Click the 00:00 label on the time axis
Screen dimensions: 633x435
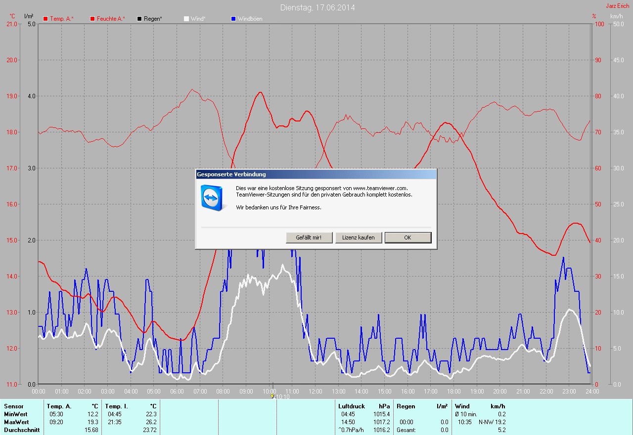[x=38, y=392]
